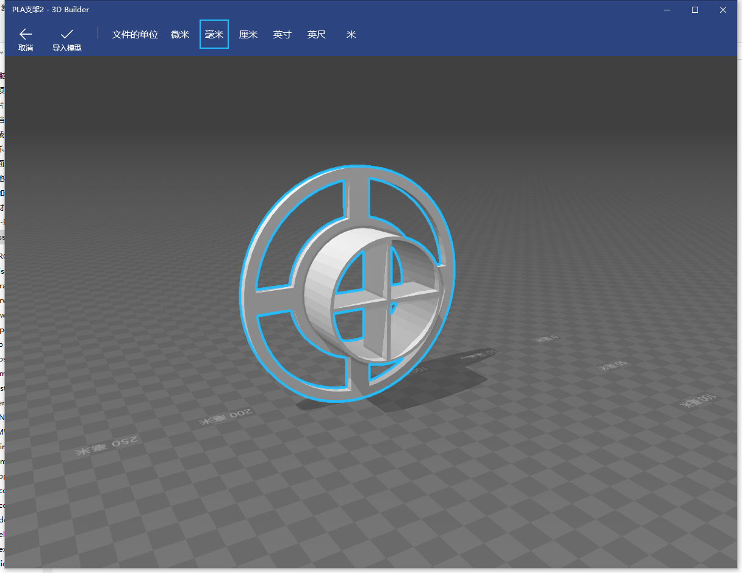Close the 3D Builder window
This screenshot has width=742, height=573.
coord(723,10)
